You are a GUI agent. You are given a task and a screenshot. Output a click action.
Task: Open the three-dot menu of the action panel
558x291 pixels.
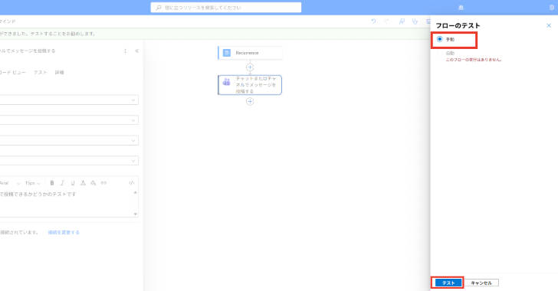tap(125, 51)
